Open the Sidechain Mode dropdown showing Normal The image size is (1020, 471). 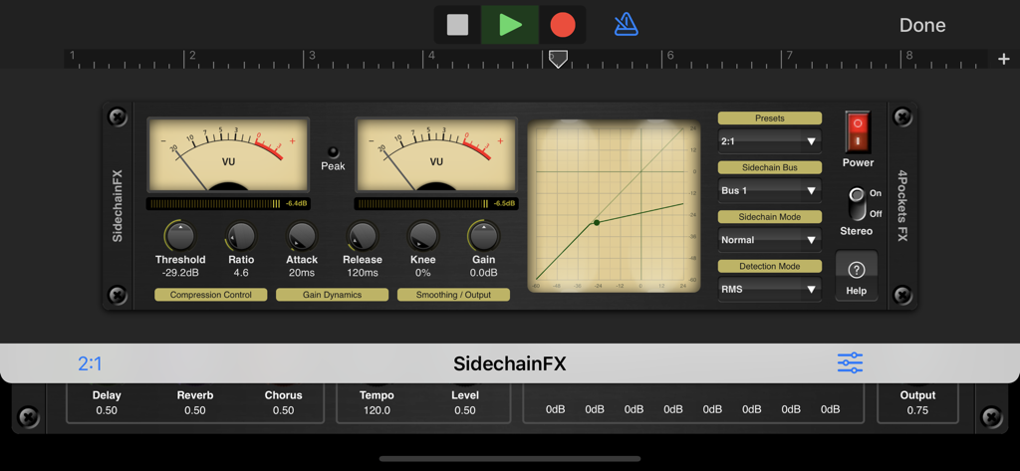(770, 240)
